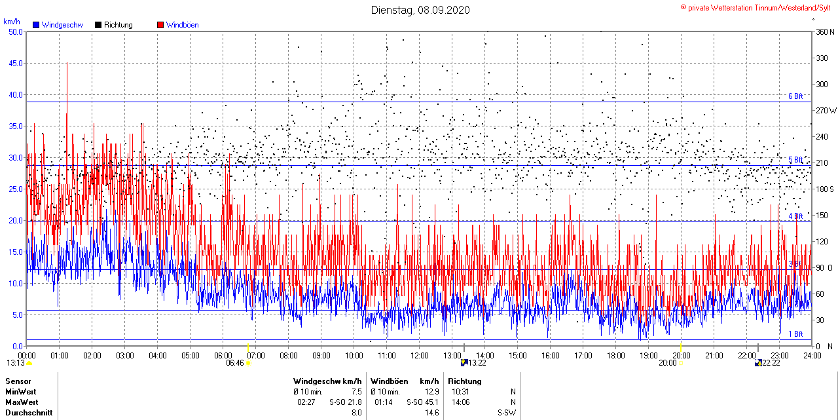Click the 8.0 average wind speed value
The height and width of the screenshot is (420, 838).
pyautogui.click(x=356, y=413)
